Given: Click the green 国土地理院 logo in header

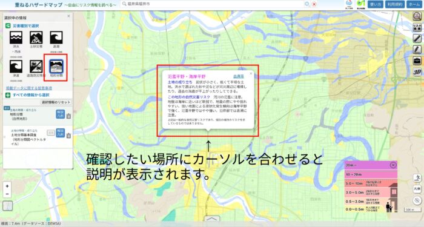Looking at the screenshot, I should pyautogui.click(x=361, y=4).
